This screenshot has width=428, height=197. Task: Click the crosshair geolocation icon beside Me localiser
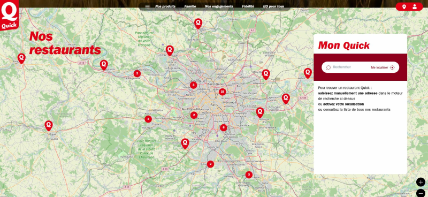tap(392, 67)
